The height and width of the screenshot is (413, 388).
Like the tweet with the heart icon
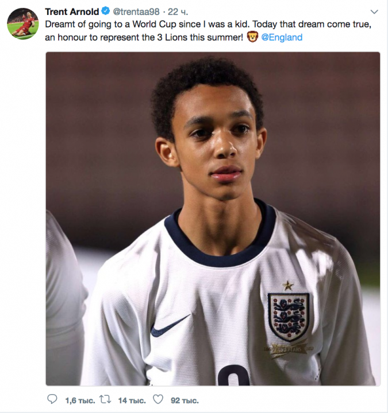tap(157, 399)
